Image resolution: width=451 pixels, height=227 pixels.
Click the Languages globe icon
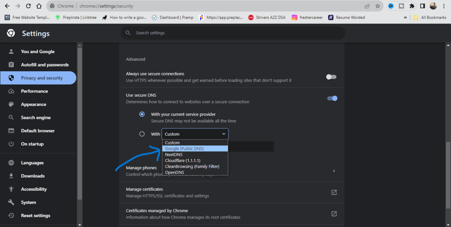point(11,163)
